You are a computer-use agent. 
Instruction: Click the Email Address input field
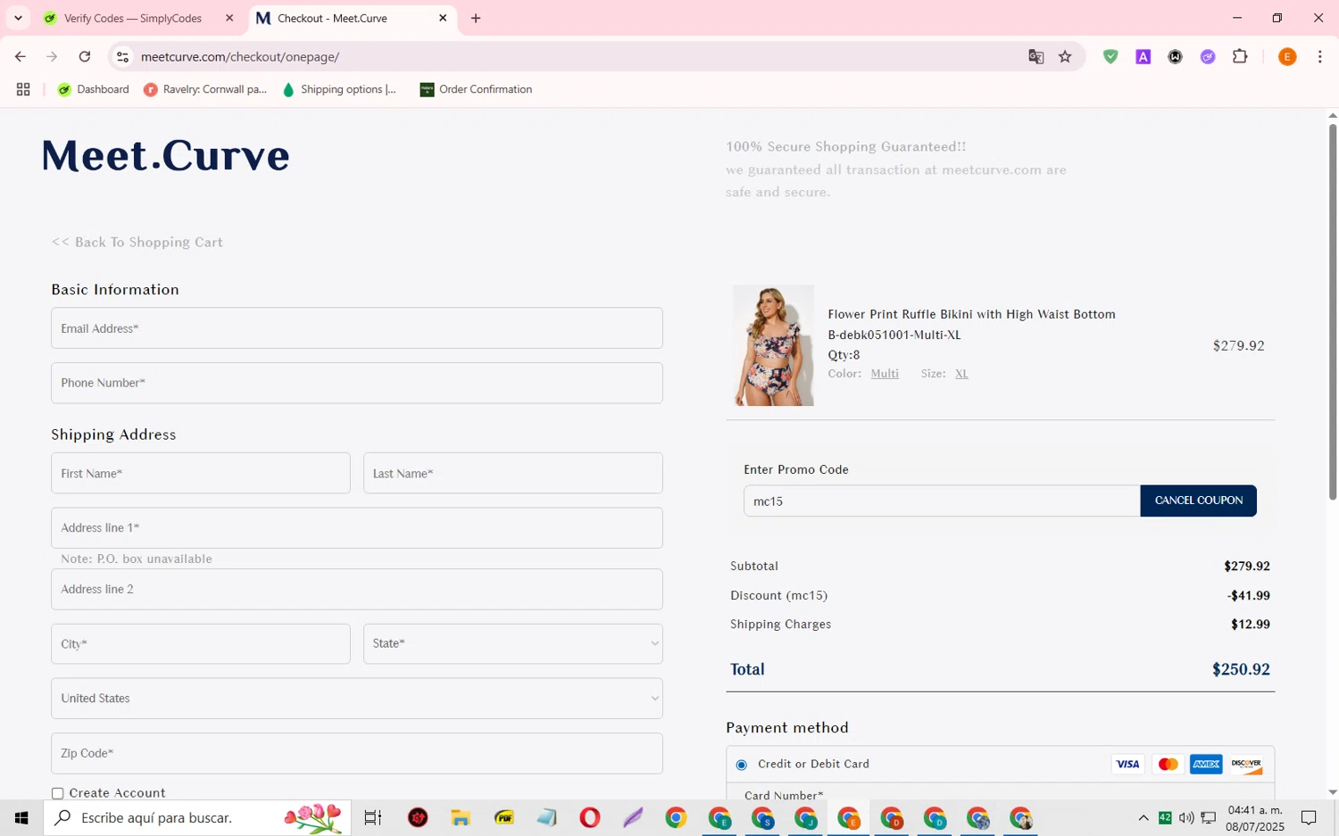coord(356,328)
